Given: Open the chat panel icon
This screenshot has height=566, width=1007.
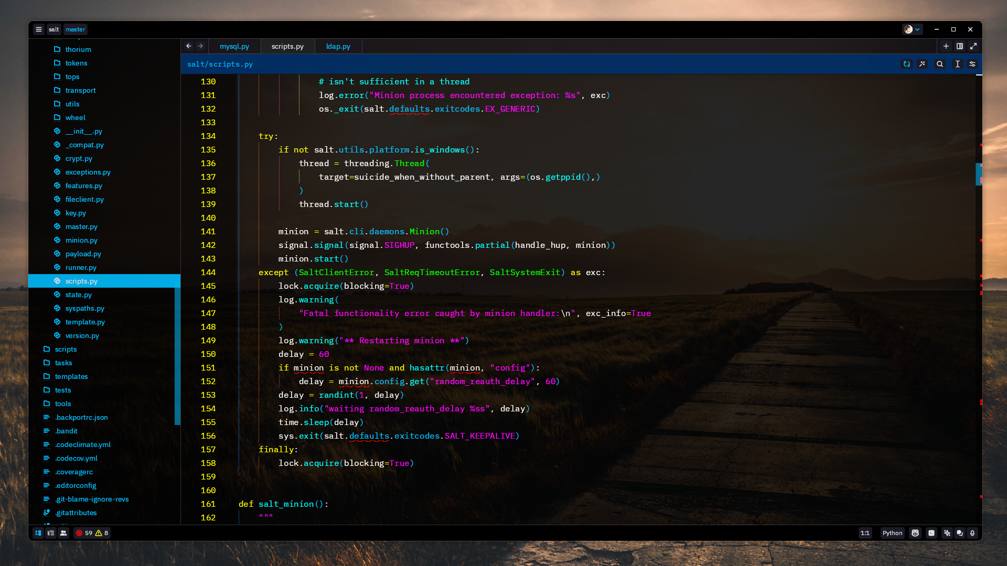Looking at the screenshot, I should point(960,533).
